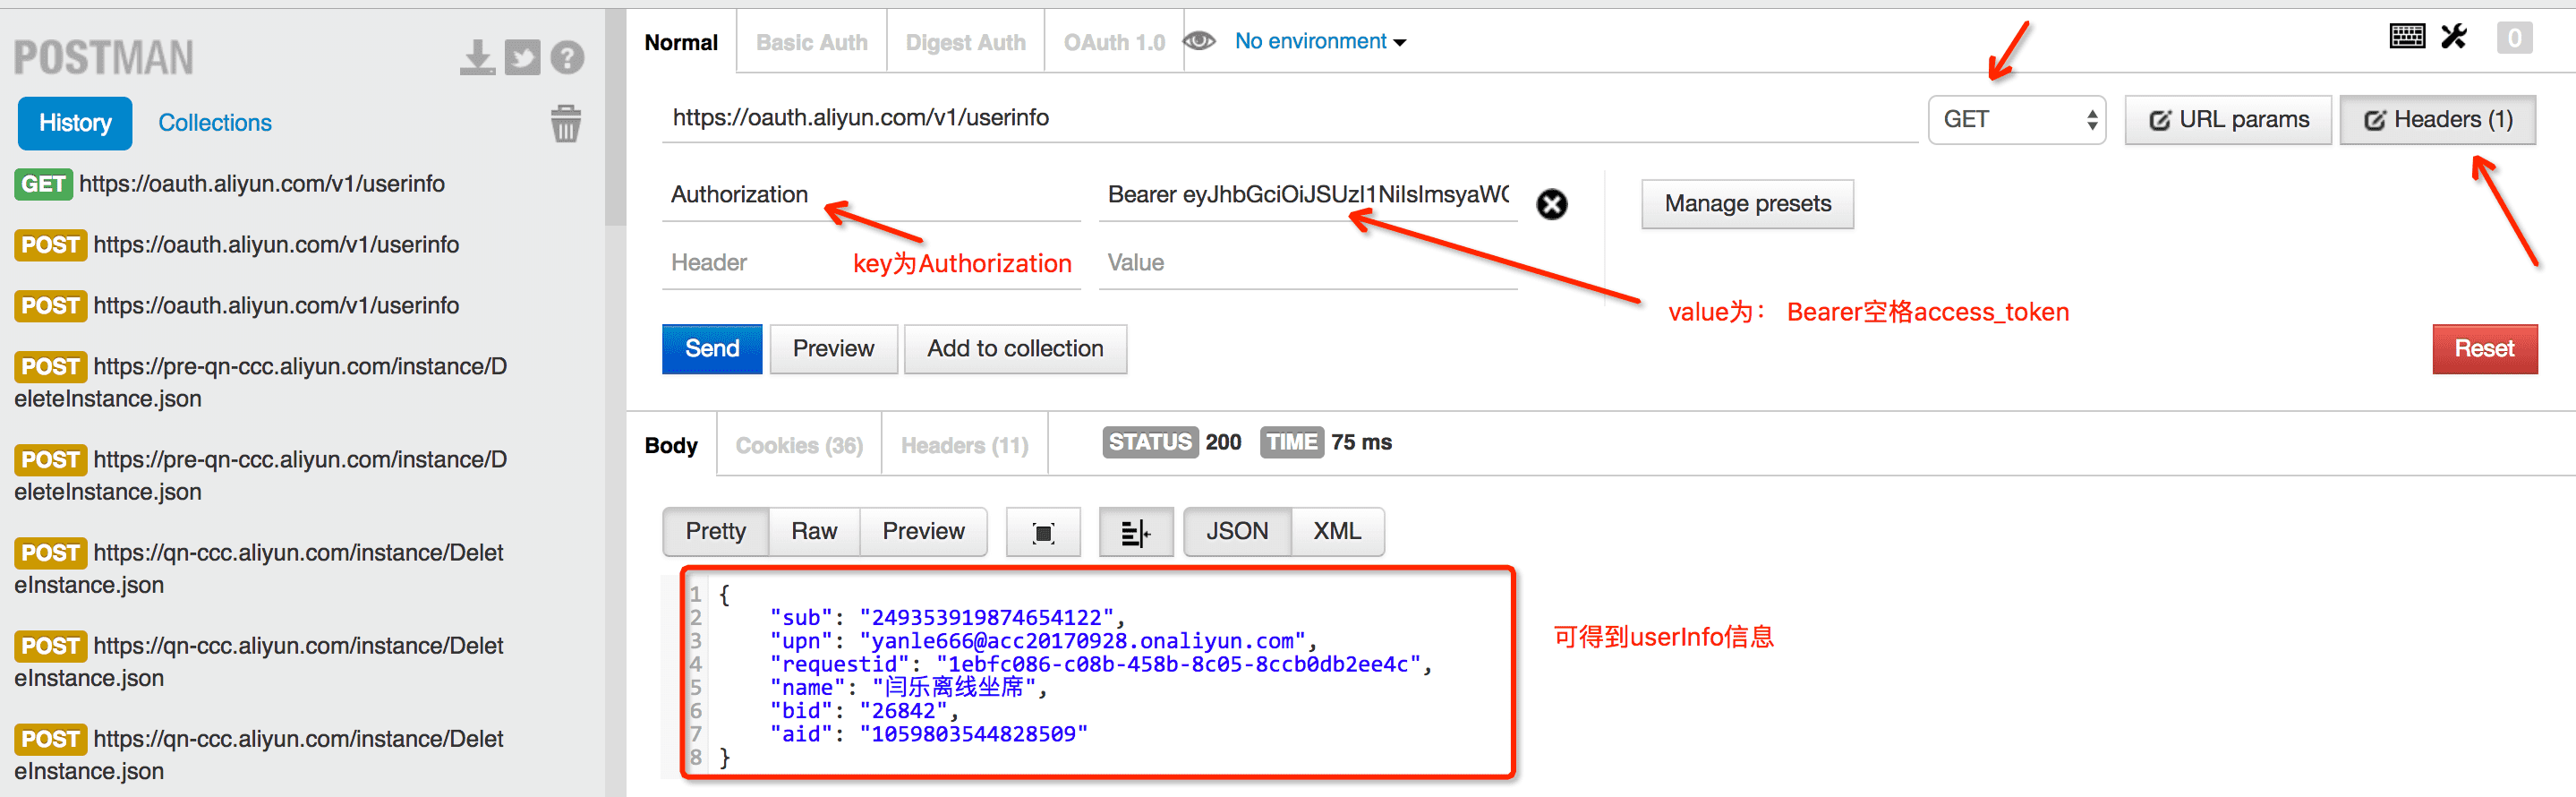Select the History tab in sidebar
Image resolution: width=2576 pixels, height=797 pixels.
pyautogui.click(x=75, y=123)
